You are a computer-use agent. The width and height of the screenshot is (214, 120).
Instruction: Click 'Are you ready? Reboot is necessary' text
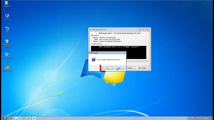click(x=109, y=60)
